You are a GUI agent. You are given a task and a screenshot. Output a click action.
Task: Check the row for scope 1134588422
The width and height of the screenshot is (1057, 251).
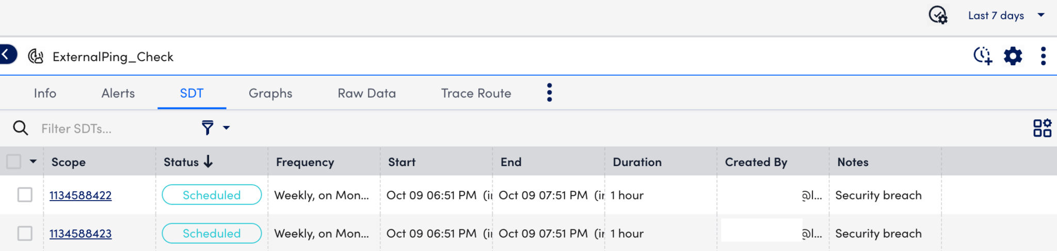tap(25, 195)
